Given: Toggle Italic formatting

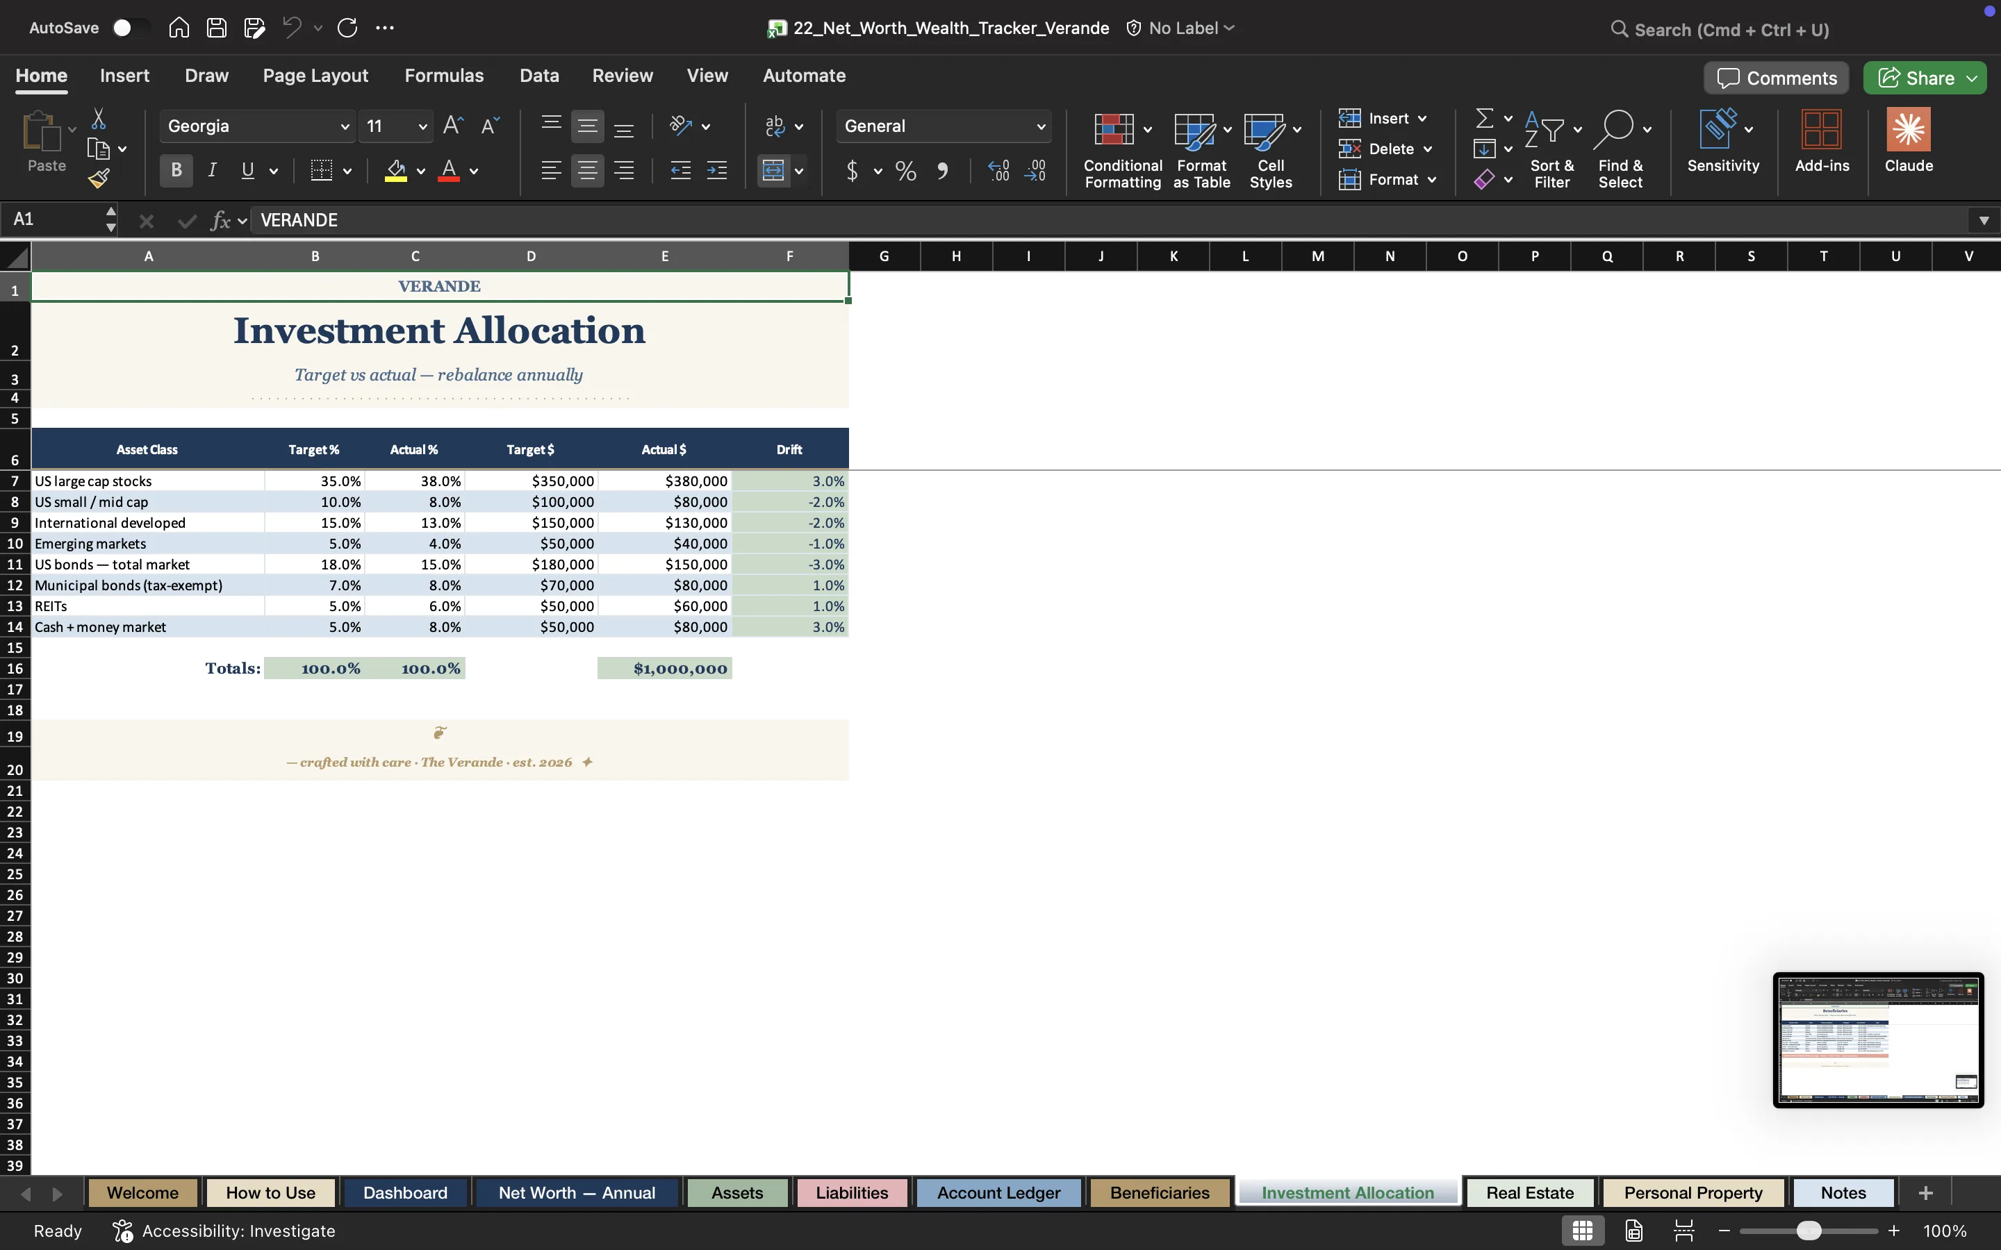Looking at the screenshot, I should pyautogui.click(x=213, y=171).
